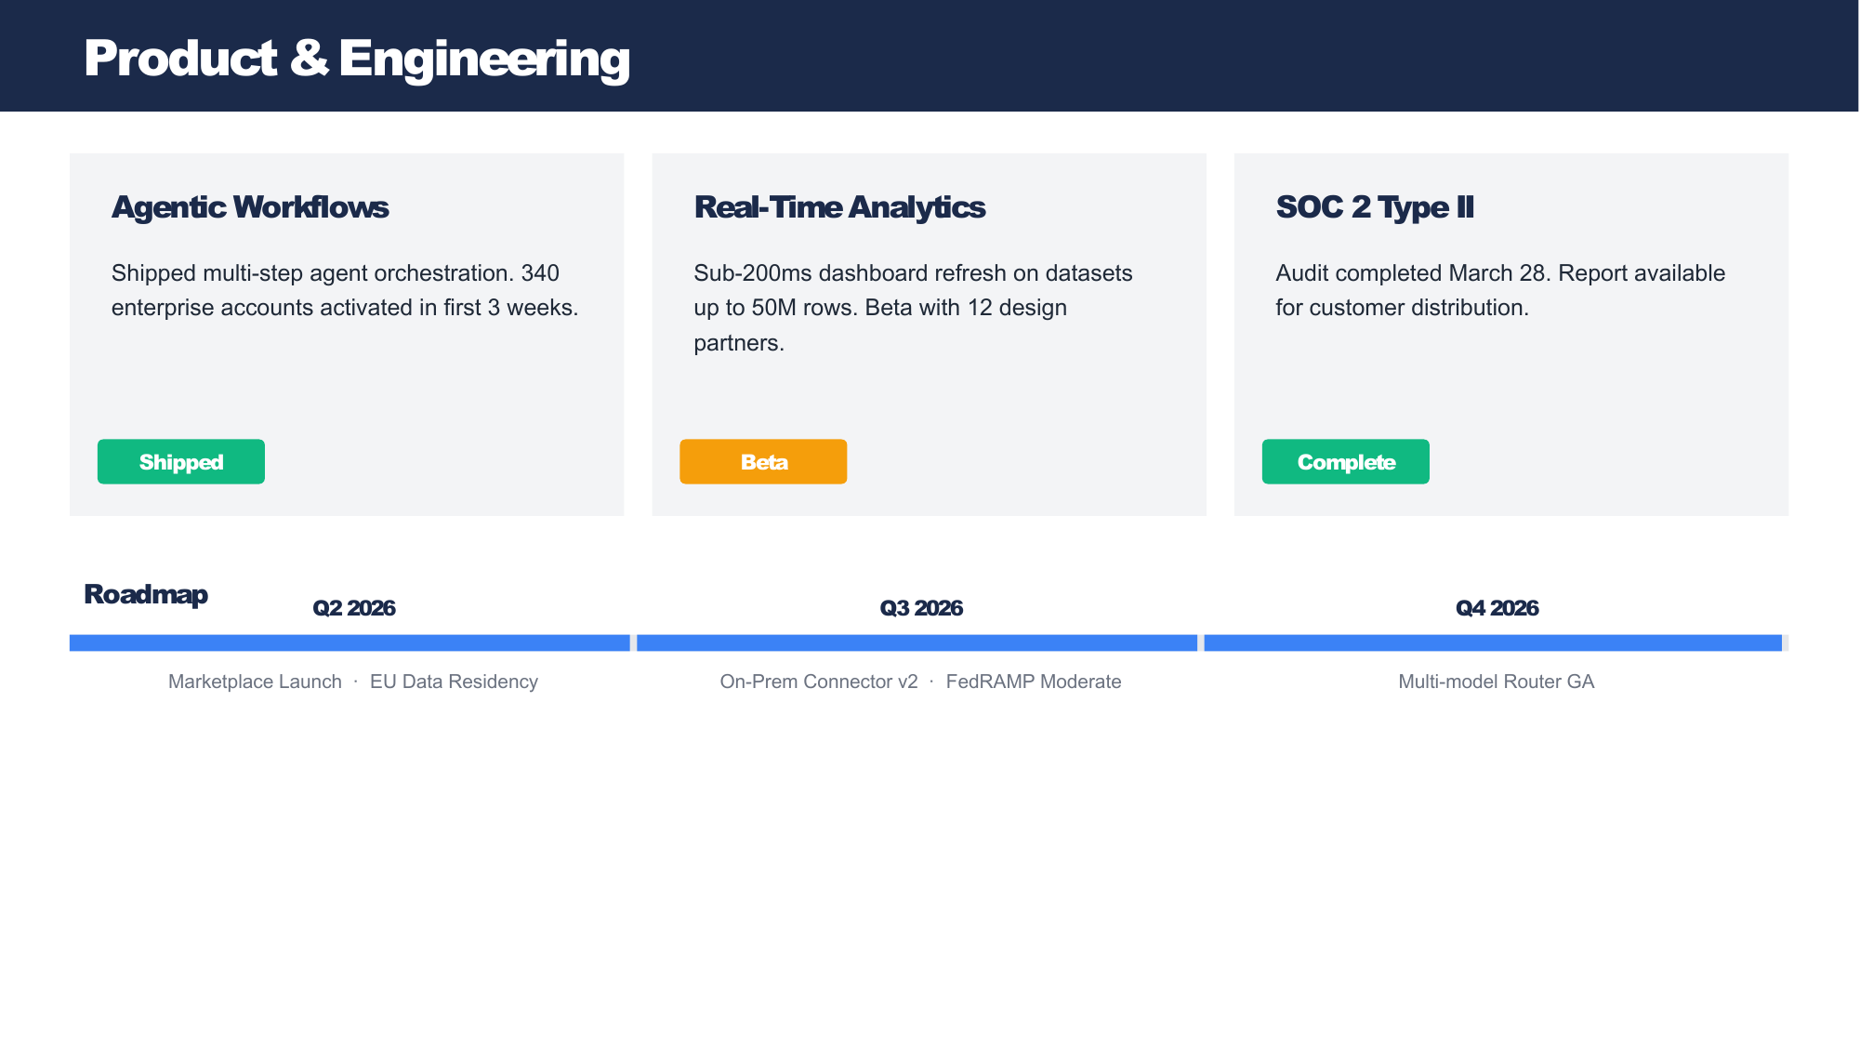Click the green Shipped status badge
The width and height of the screenshot is (1860, 1046).
pyautogui.click(x=181, y=461)
